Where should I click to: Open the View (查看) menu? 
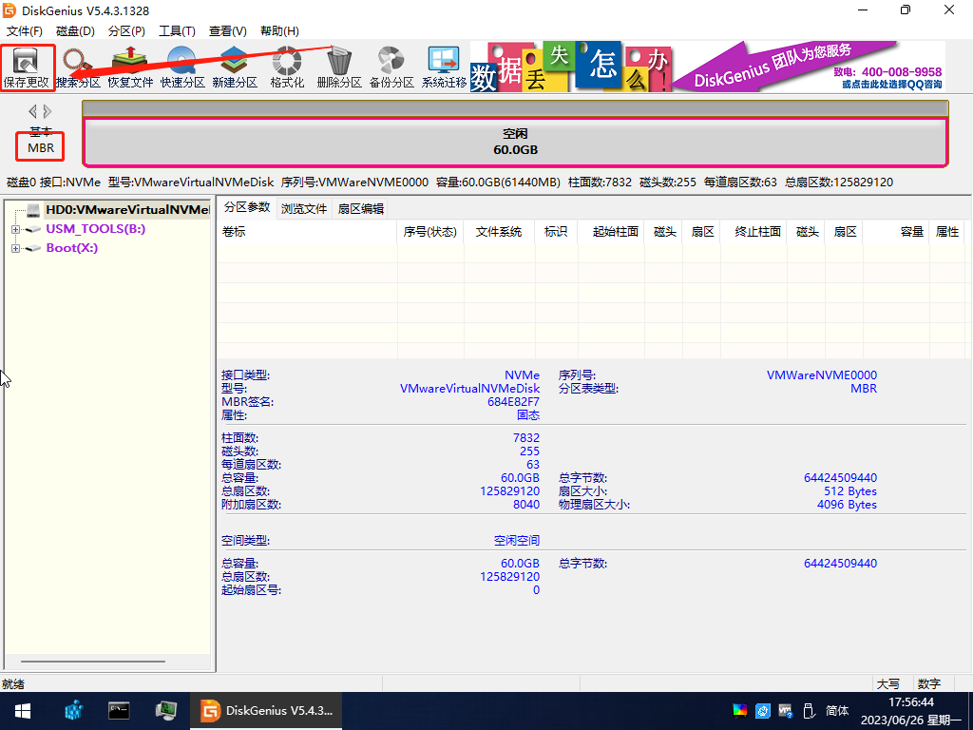tap(228, 31)
